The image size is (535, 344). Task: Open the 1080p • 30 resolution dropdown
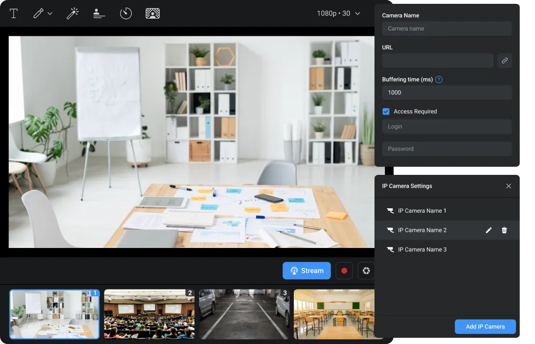tap(338, 13)
